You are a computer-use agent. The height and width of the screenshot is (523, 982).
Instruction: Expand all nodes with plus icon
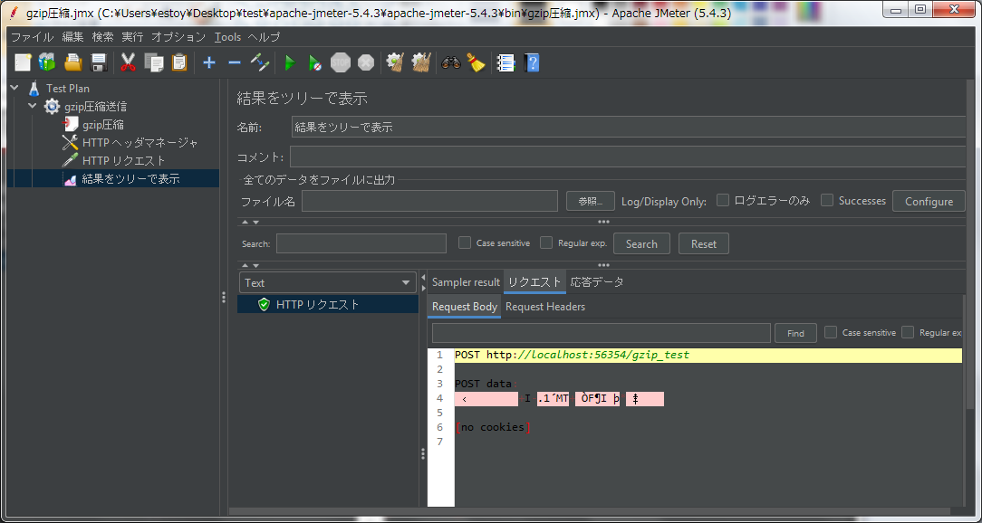pyautogui.click(x=209, y=62)
